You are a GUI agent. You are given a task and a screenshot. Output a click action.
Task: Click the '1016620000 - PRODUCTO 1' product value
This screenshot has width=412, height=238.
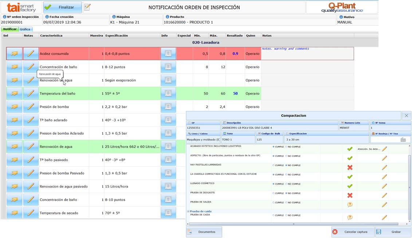point(188,22)
